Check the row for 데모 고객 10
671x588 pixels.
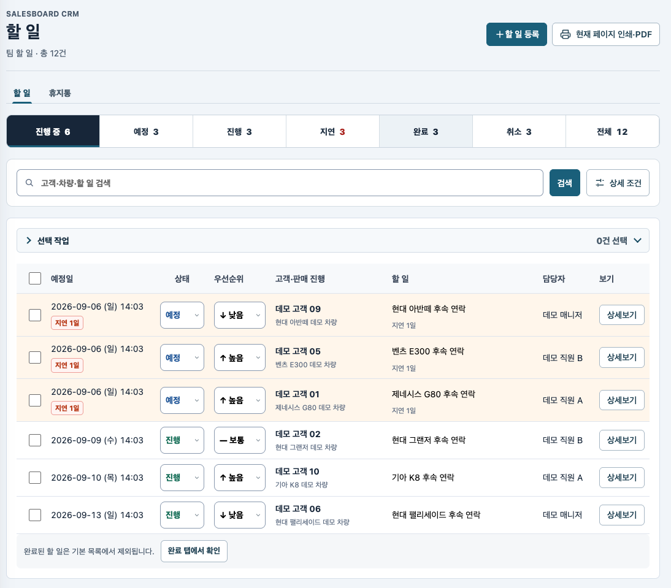(x=35, y=478)
